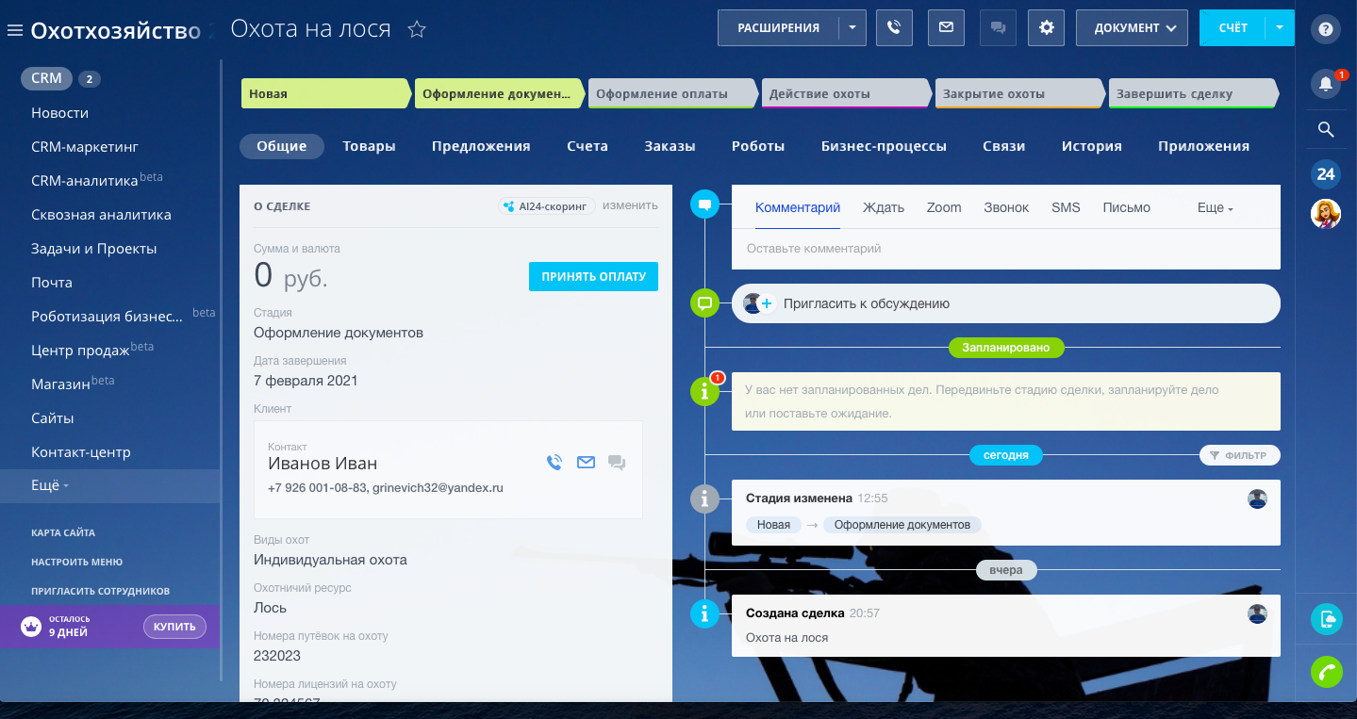
Task: Click the comment timeline bubble icon
Action: [704, 204]
